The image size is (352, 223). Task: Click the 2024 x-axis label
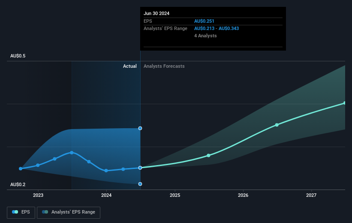click(106, 195)
